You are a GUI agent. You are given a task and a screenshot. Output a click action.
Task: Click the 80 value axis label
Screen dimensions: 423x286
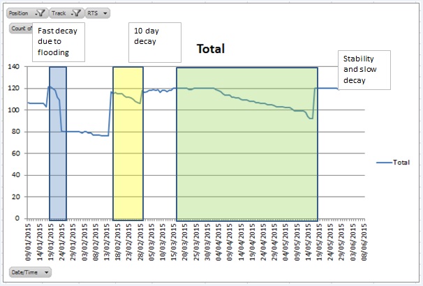(x=15, y=132)
